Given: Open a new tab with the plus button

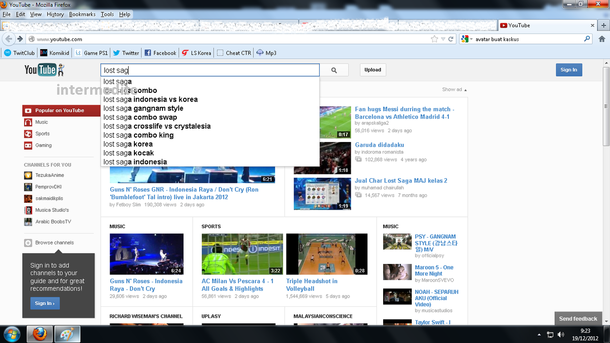Looking at the screenshot, I should pos(603,25).
